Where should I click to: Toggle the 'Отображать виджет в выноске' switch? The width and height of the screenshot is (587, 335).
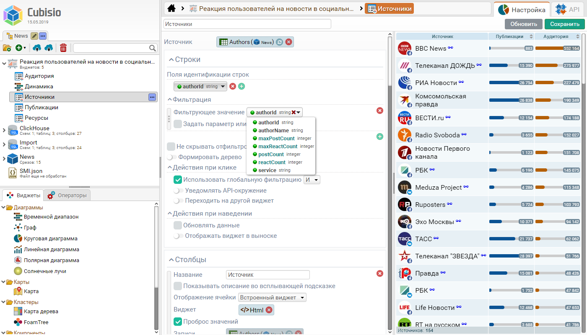click(x=179, y=236)
